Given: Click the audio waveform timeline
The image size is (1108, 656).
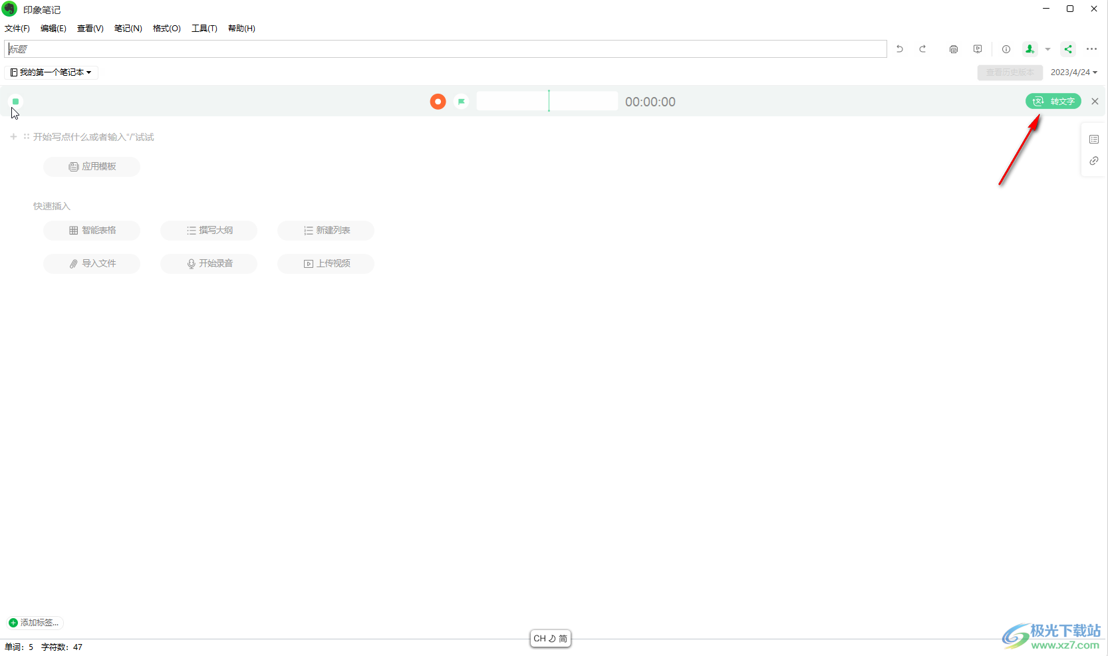Looking at the screenshot, I should (547, 101).
